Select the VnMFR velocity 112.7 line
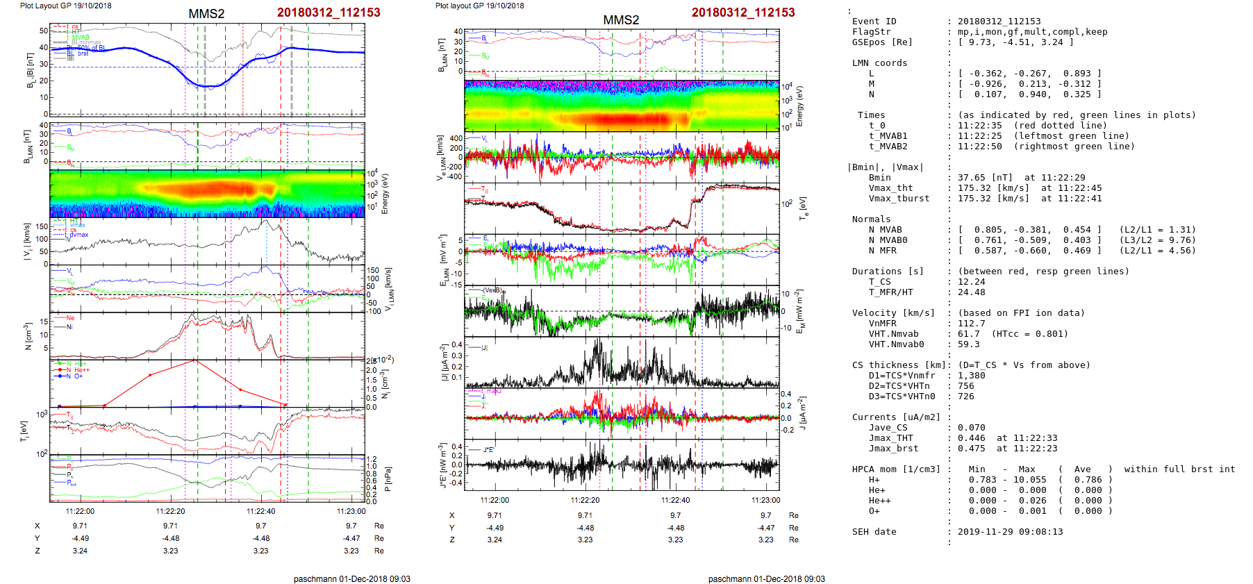 point(927,324)
